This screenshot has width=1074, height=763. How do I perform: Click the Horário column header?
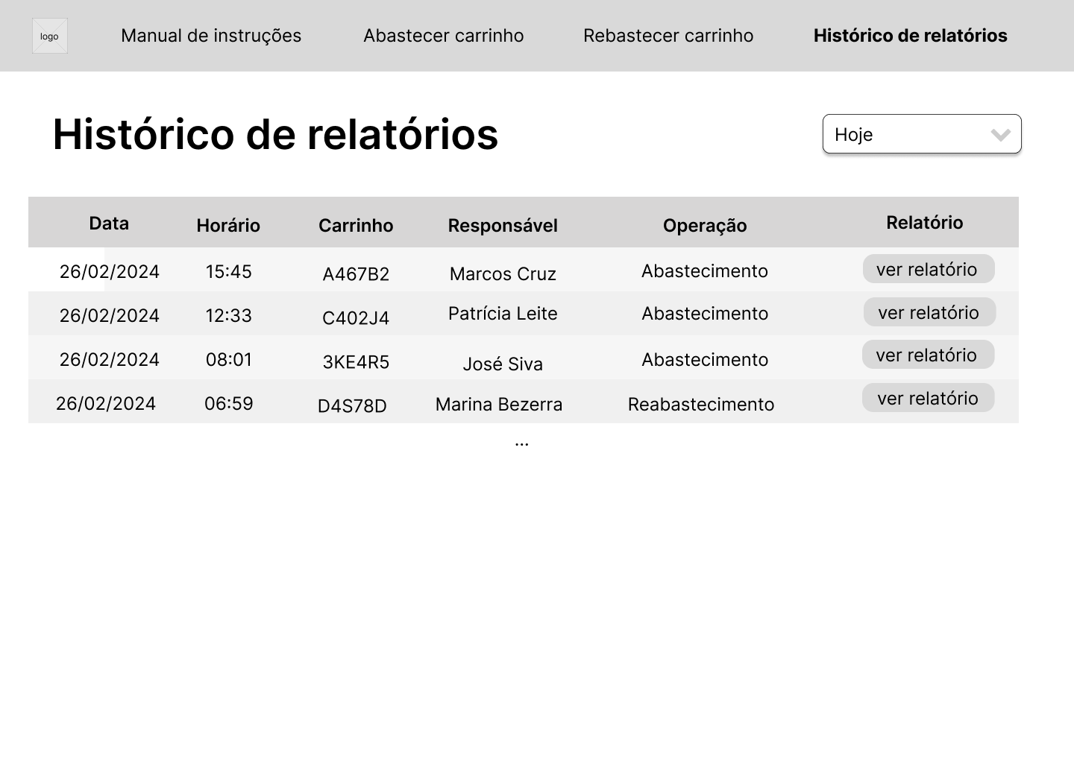(x=228, y=226)
